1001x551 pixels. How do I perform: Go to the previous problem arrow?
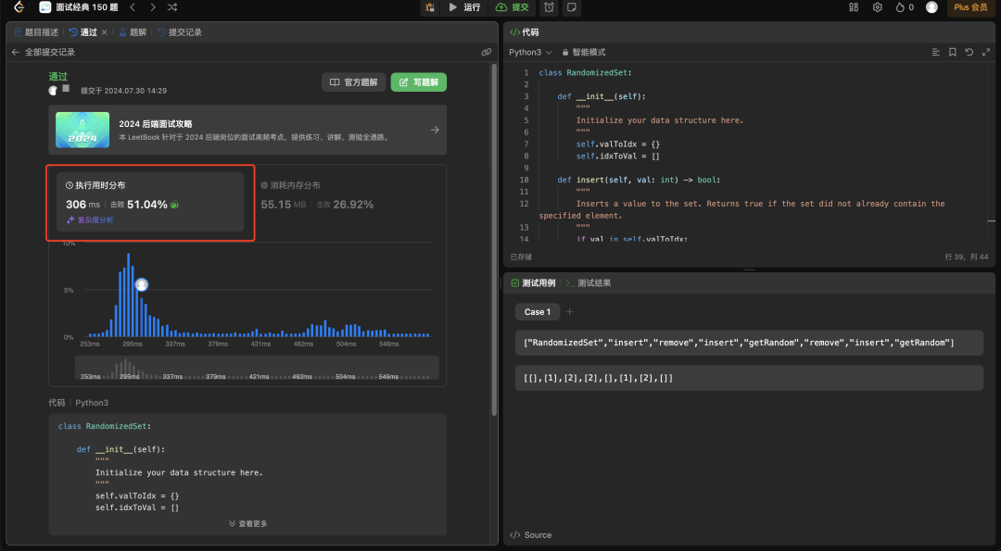(x=133, y=7)
